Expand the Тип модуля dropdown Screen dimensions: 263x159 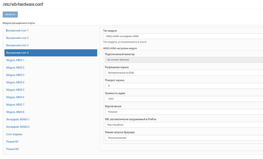point(183,36)
